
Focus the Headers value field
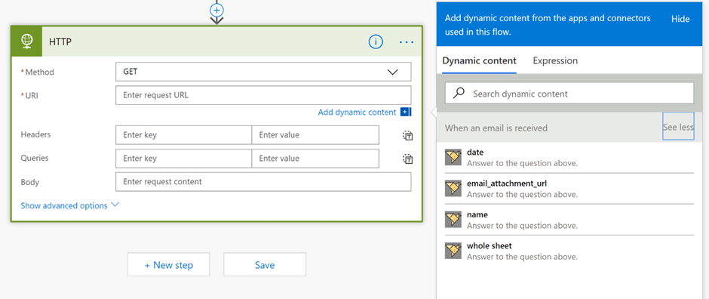click(x=315, y=135)
